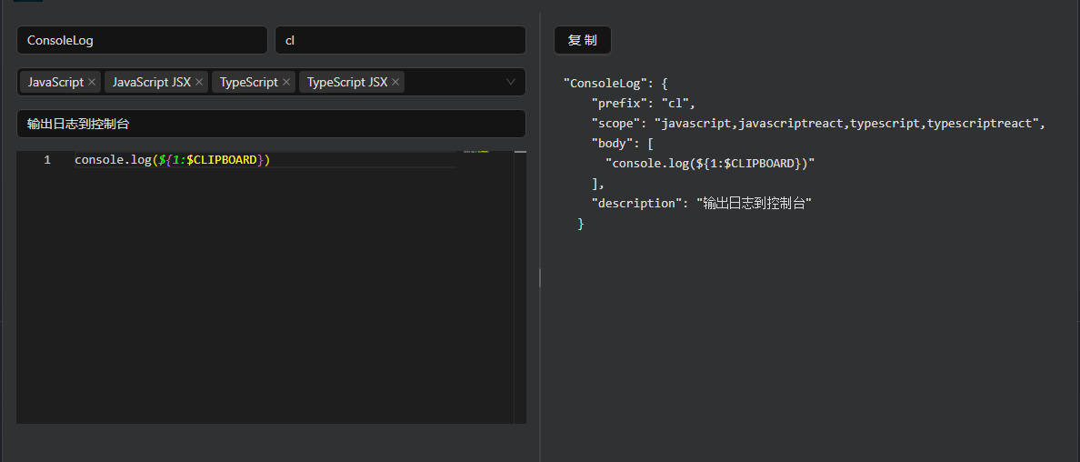Click the prefix field containing cl
This screenshot has height=462, width=1080.
(x=400, y=40)
